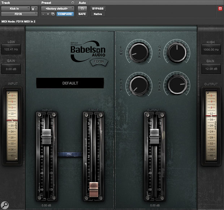Viewport: 224px width, 210px height.
Task: Click the FD1N badge under logo
Action: point(99,62)
